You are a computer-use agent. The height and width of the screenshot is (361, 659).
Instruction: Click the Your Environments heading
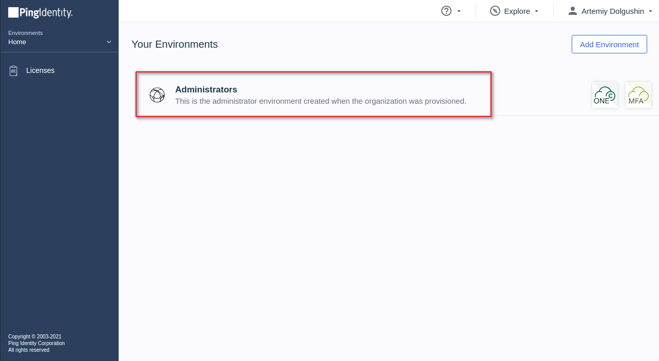point(175,44)
